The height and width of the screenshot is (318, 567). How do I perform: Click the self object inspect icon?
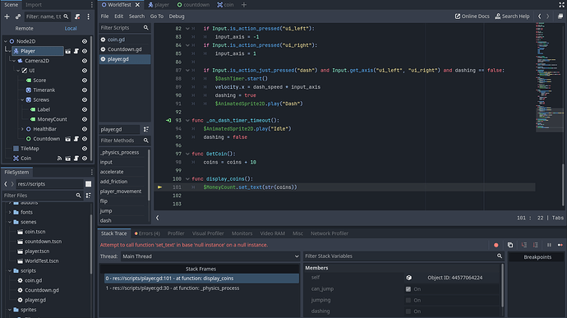point(409,278)
